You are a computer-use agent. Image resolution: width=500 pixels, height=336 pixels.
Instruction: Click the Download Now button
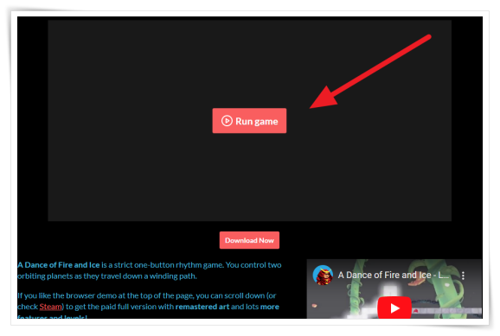point(249,240)
